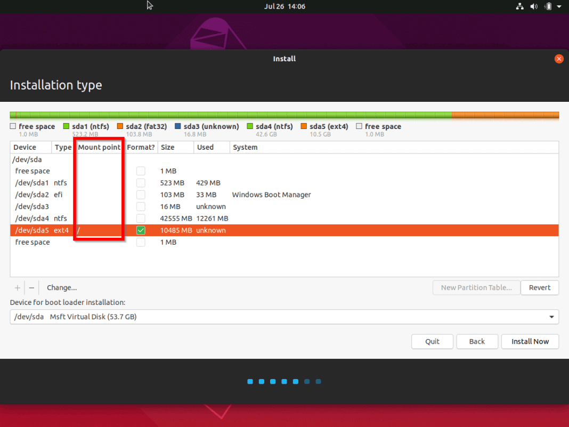Click the battery status icon
Image resolution: width=569 pixels, height=427 pixels.
pyautogui.click(x=549, y=6)
